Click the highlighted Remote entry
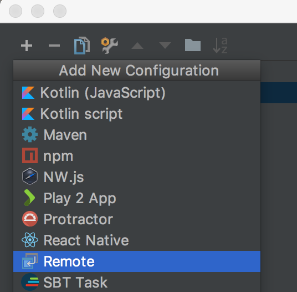Screen dimensions: 297x292 pyautogui.click(x=137, y=261)
